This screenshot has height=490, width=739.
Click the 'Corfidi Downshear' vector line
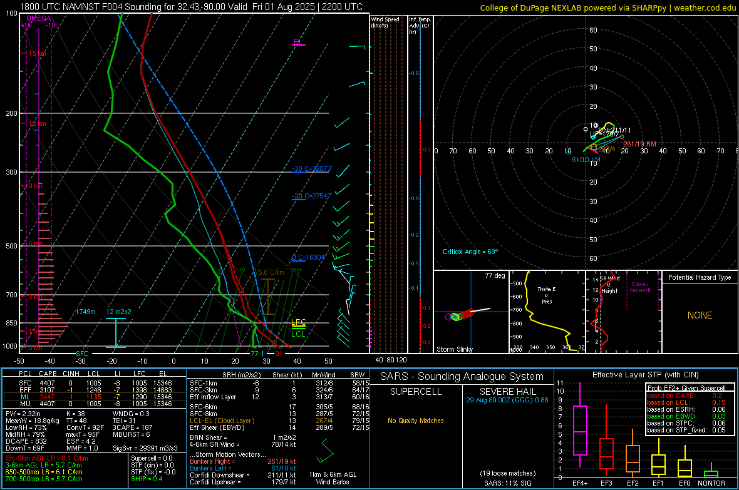[x=242, y=475]
